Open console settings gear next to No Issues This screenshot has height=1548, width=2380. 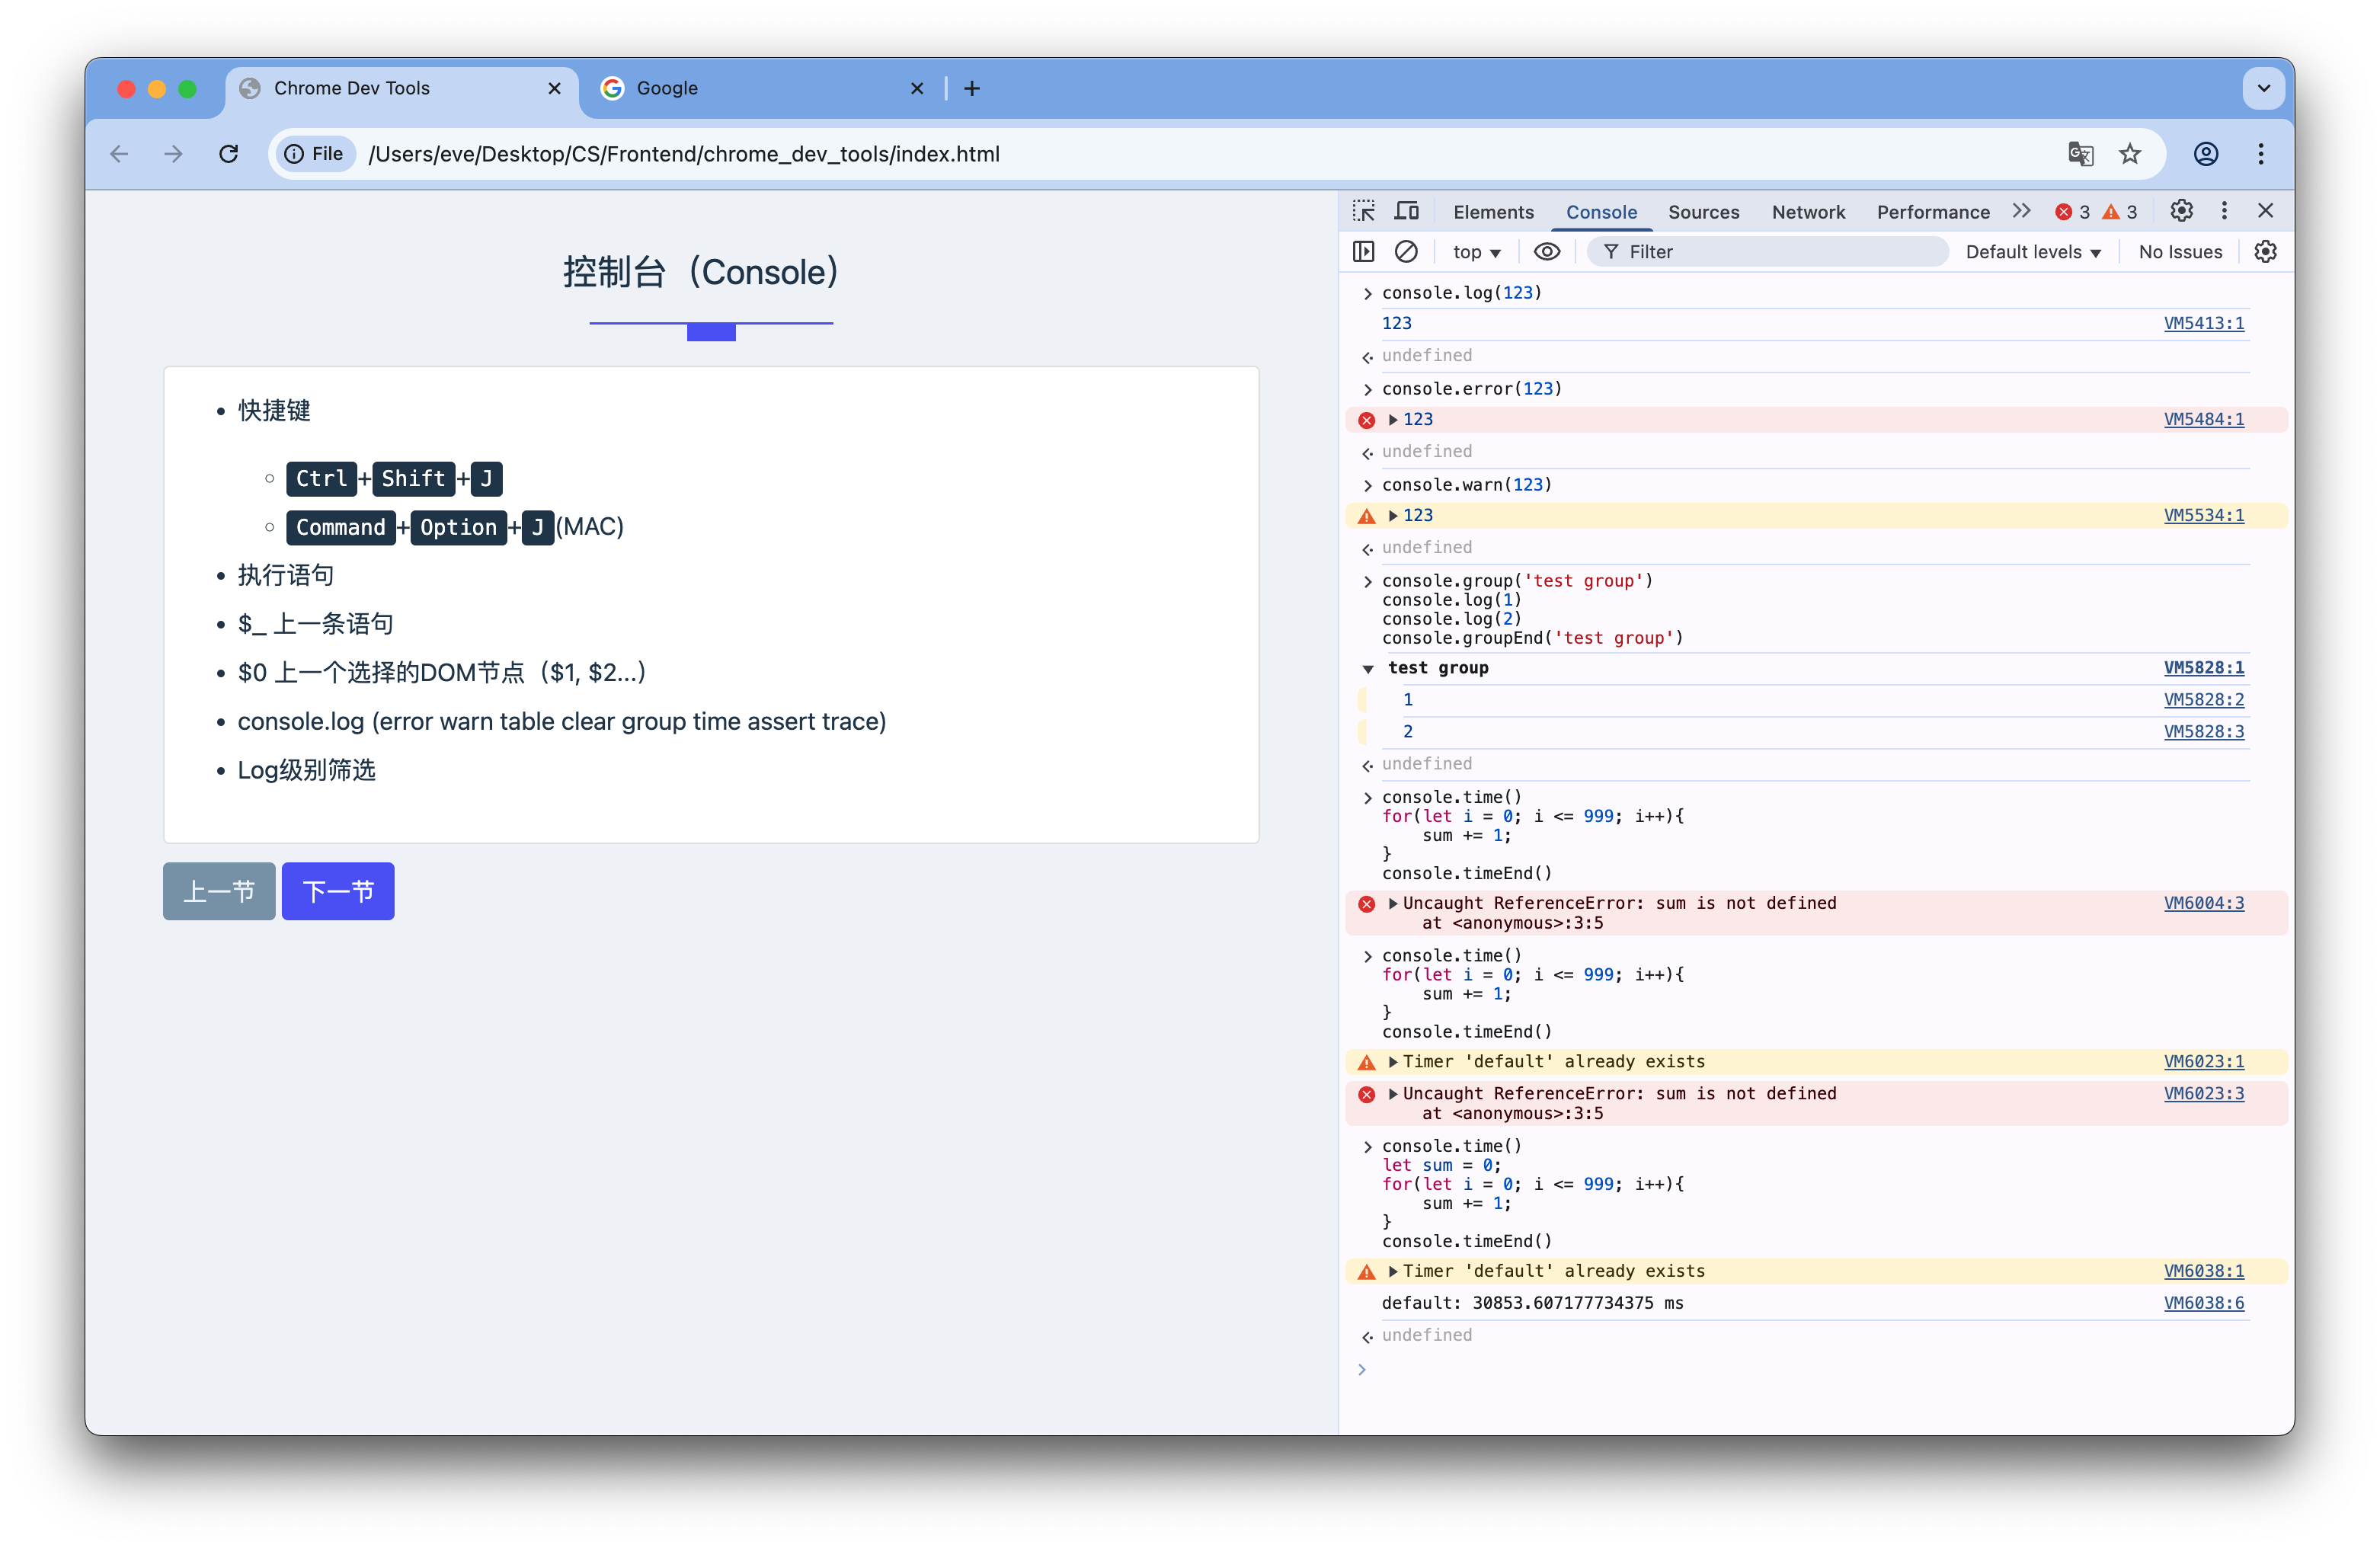click(x=2265, y=252)
